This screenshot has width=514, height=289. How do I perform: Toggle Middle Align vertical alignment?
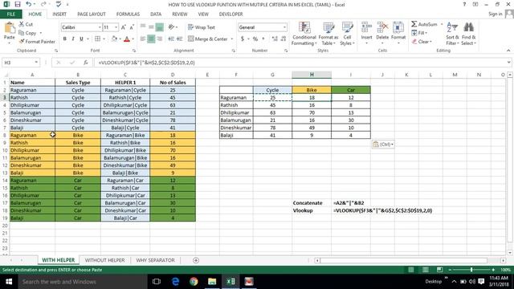point(151,27)
